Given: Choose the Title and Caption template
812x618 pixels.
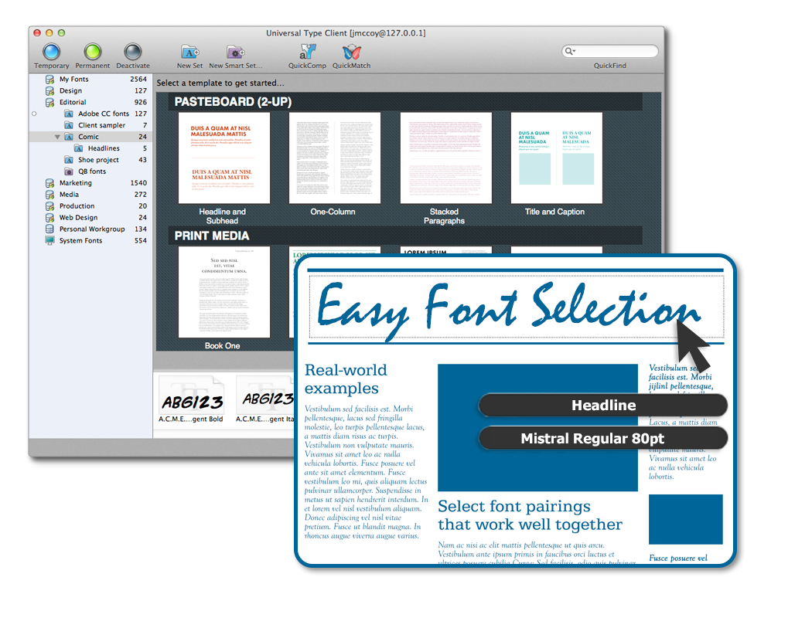Looking at the screenshot, I should tap(557, 158).
